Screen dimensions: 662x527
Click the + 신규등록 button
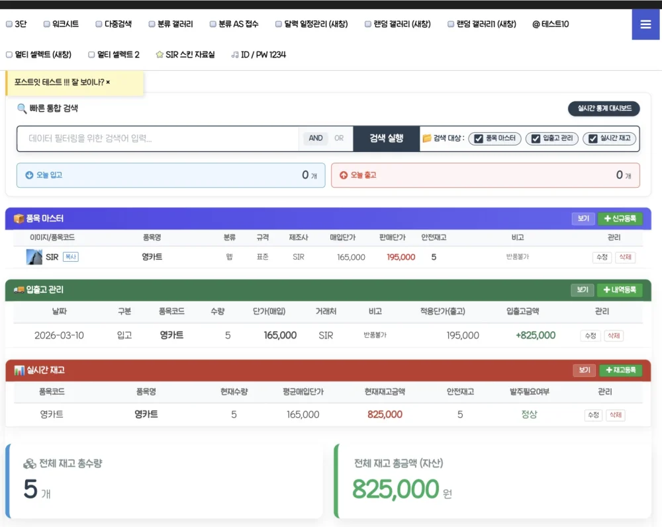coord(620,218)
